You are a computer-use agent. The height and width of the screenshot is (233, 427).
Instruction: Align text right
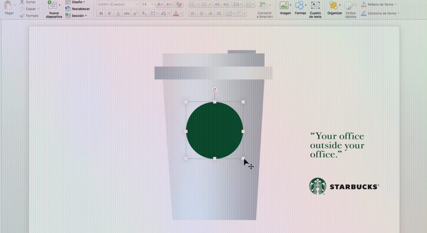[x=210, y=13]
